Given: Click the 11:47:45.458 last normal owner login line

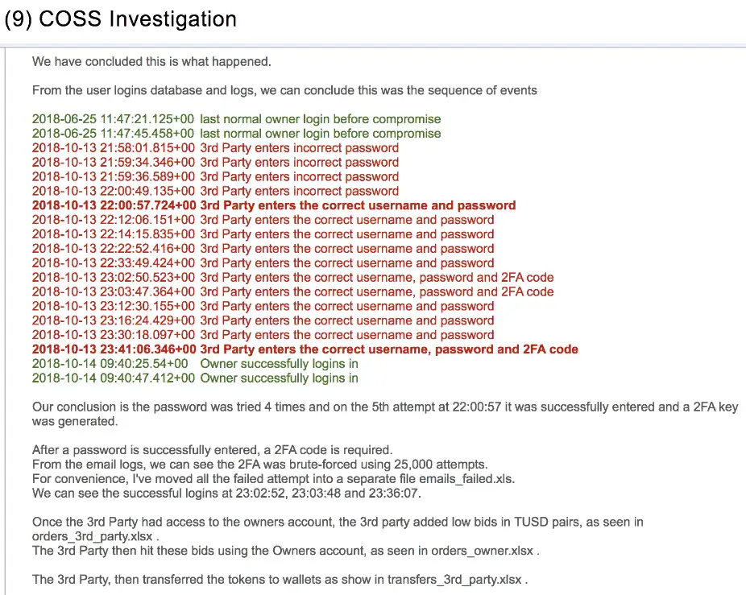Looking at the screenshot, I should (x=237, y=134).
